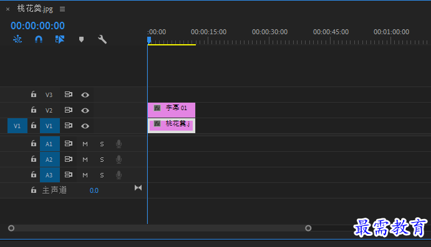
Task: Open the 桃花龚.jpg panel menu
Action: 62,9
